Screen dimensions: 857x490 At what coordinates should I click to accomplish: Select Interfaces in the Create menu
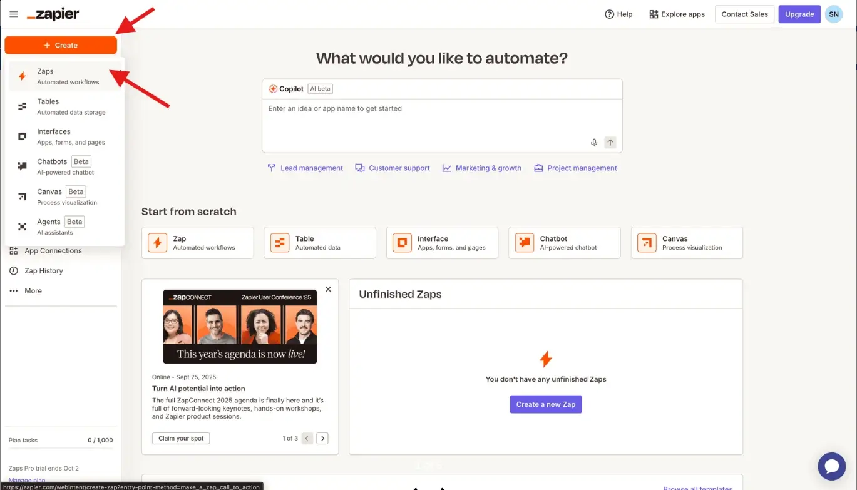(64, 136)
